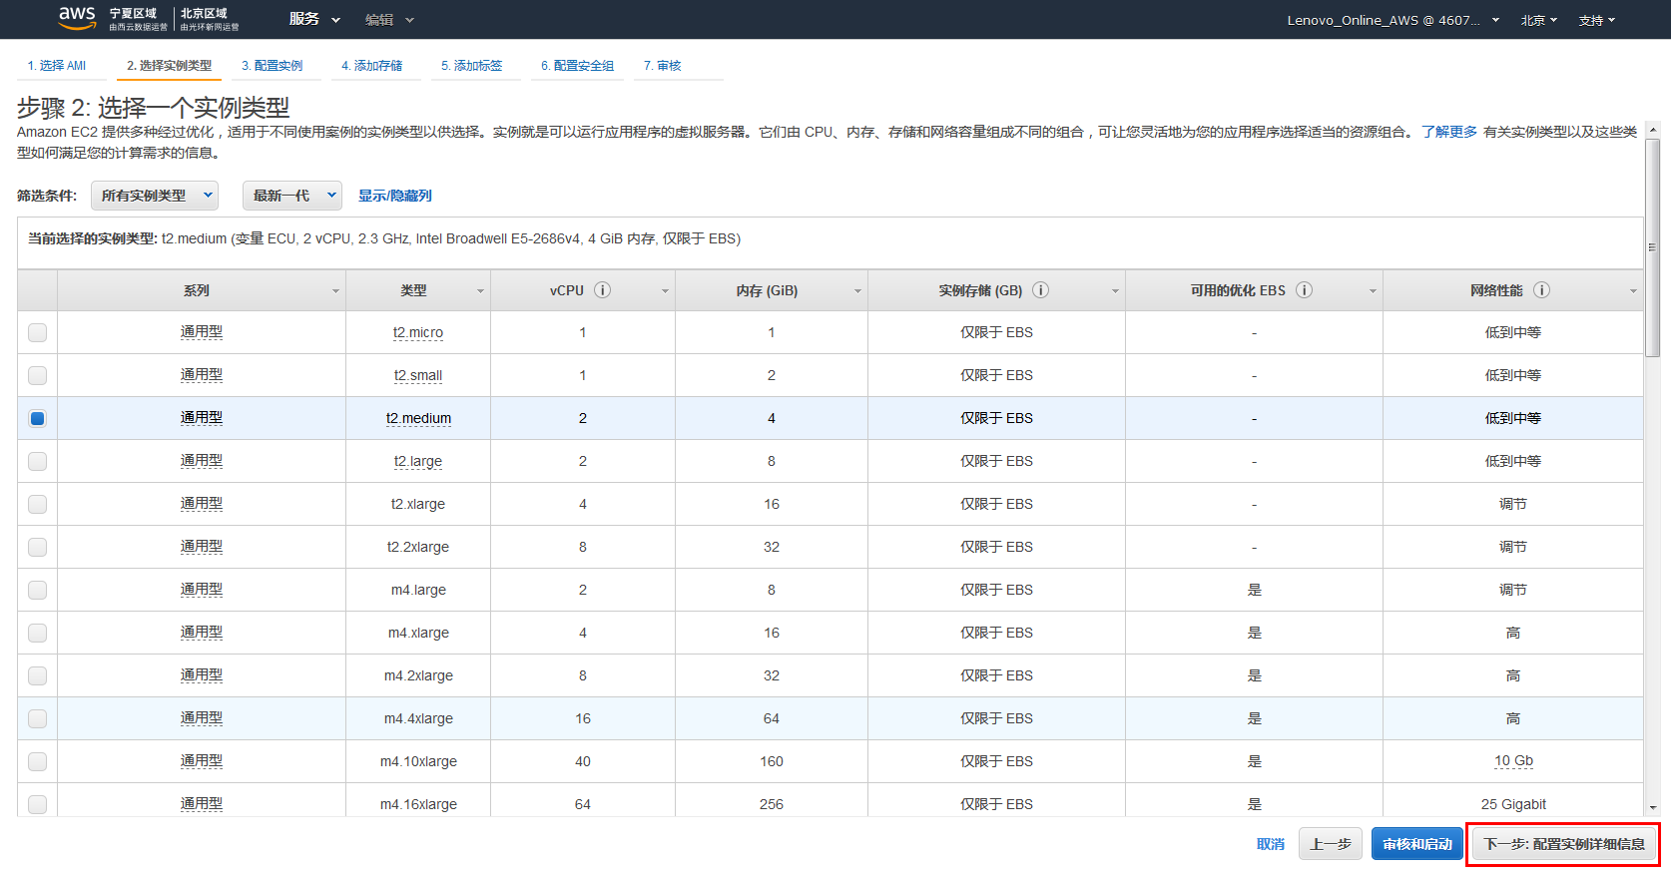Go to step 7 审核 tab
This screenshot has width=1671, height=877.
coord(663,66)
